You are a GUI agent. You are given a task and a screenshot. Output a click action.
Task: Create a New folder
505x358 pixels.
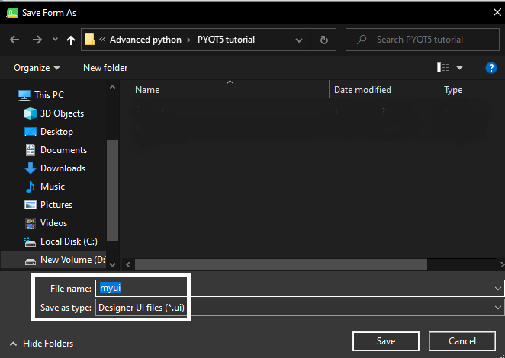pos(105,68)
